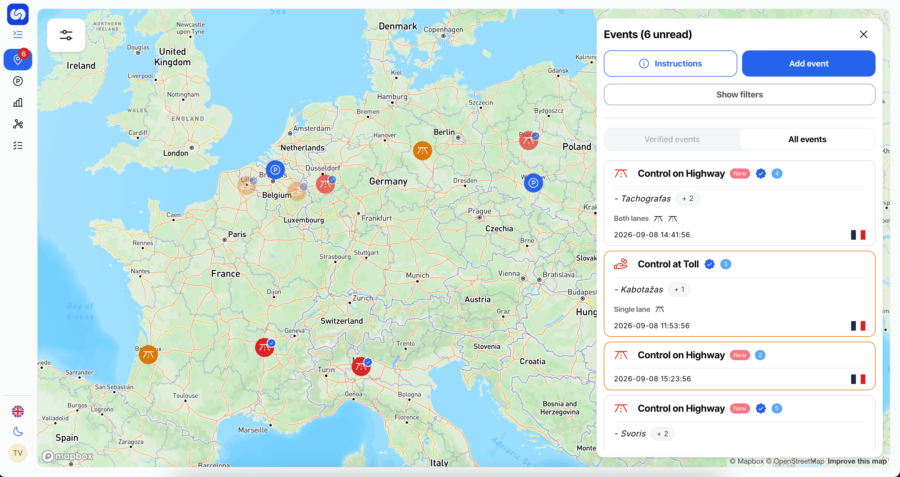The height and width of the screenshot is (477, 900).
Task: Expand the + 2 tags next to Tachografas
Action: click(687, 199)
